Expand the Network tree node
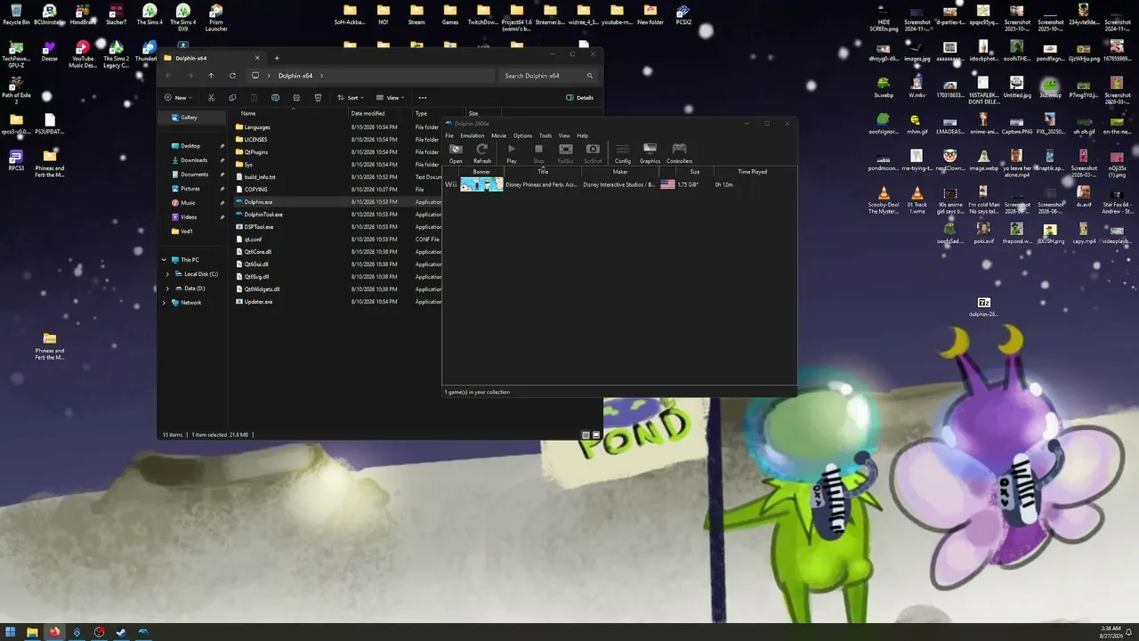The image size is (1139, 641). [x=164, y=303]
